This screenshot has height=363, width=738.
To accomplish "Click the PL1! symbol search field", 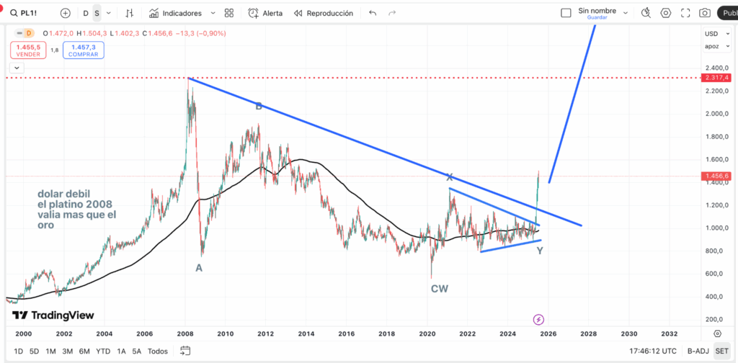I will (30, 13).
